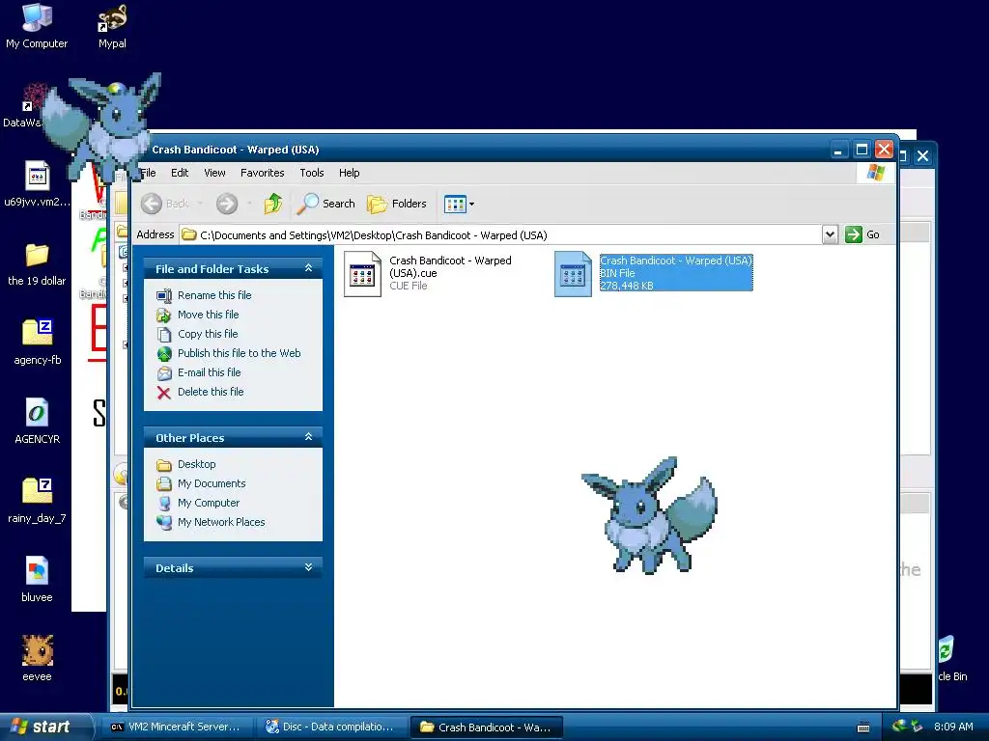The width and height of the screenshot is (989, 741).
Task: Open the Help menu
Action: click(350, 173)
